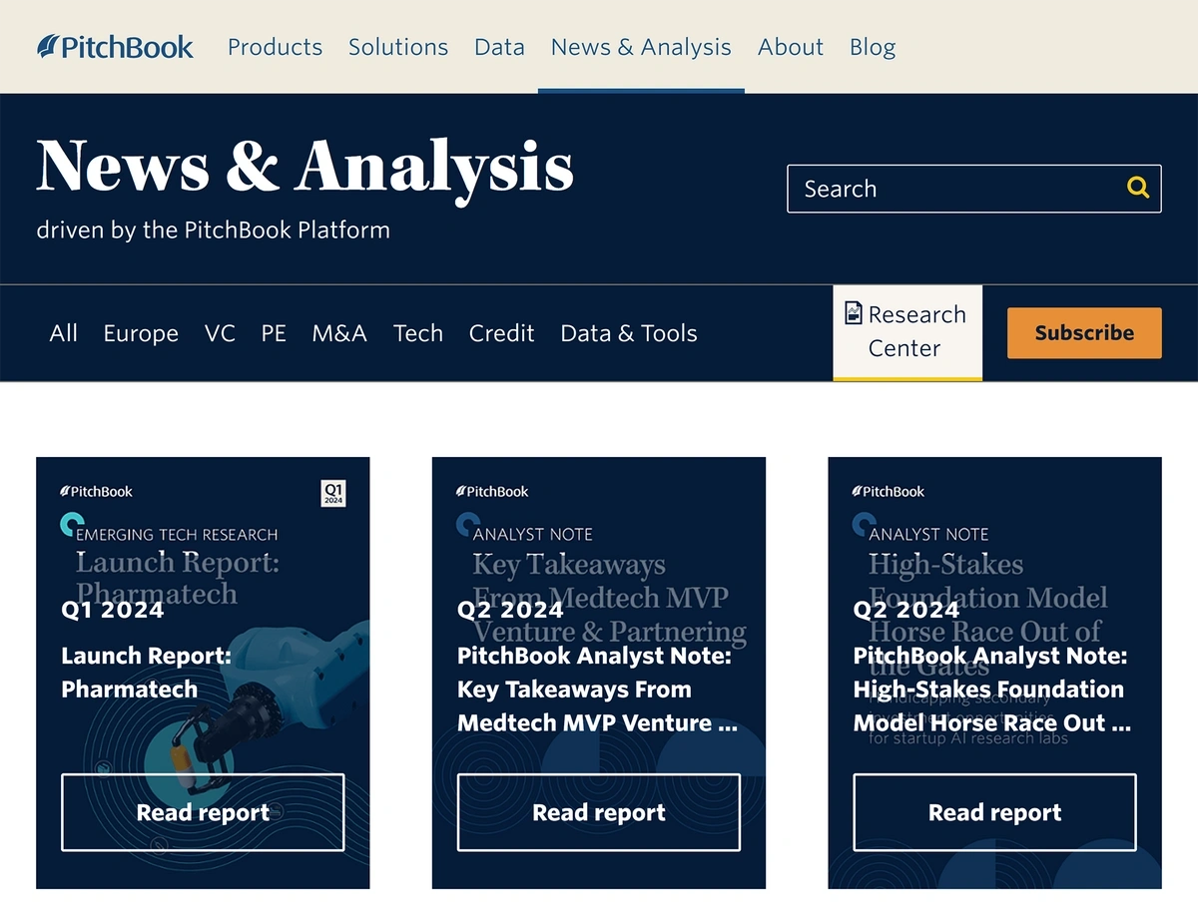Click the PitchBook logo on the Pharmatech card
The width and height of the screenshot is (1198, 924).
pos(96,491)
